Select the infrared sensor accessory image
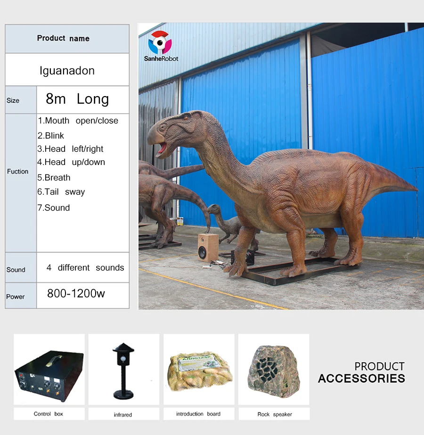 pos(123,369)
